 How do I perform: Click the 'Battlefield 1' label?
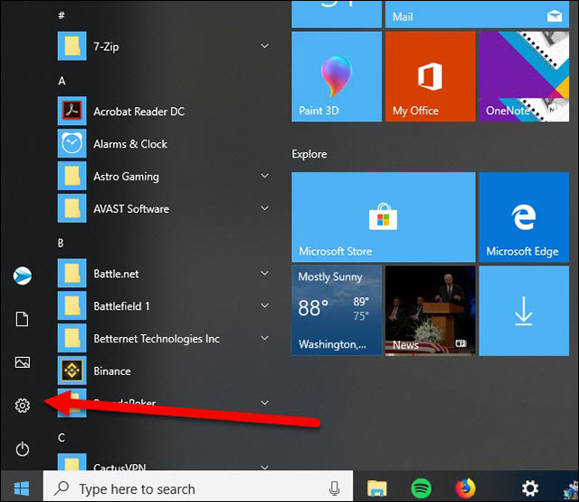122,306
